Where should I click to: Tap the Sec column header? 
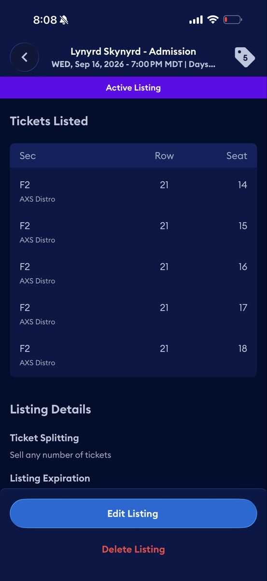[x=28, y=155]
